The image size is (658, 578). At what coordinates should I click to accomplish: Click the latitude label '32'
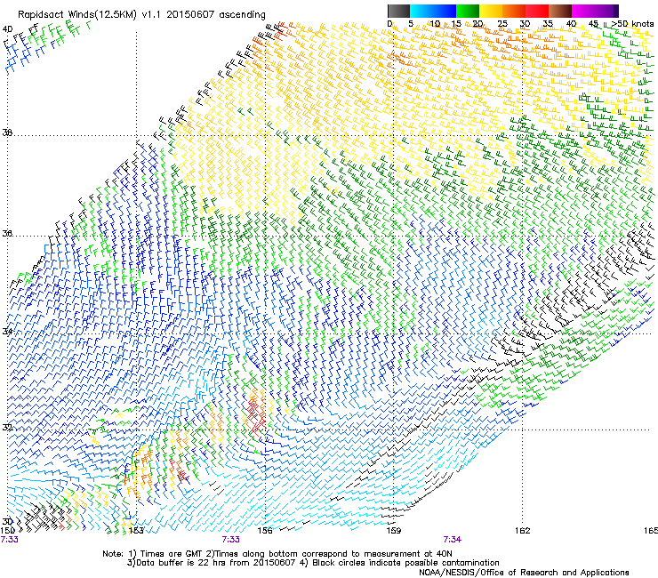coord(7,428)
